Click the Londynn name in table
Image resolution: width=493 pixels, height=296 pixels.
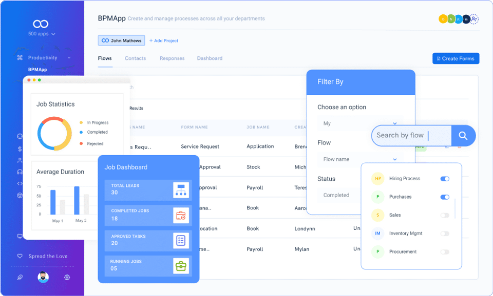click(305, 229)
